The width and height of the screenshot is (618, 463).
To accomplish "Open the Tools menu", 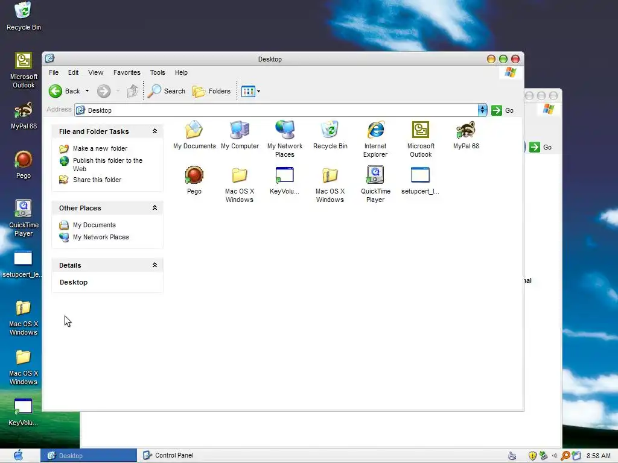I will (x=158, y=72).
